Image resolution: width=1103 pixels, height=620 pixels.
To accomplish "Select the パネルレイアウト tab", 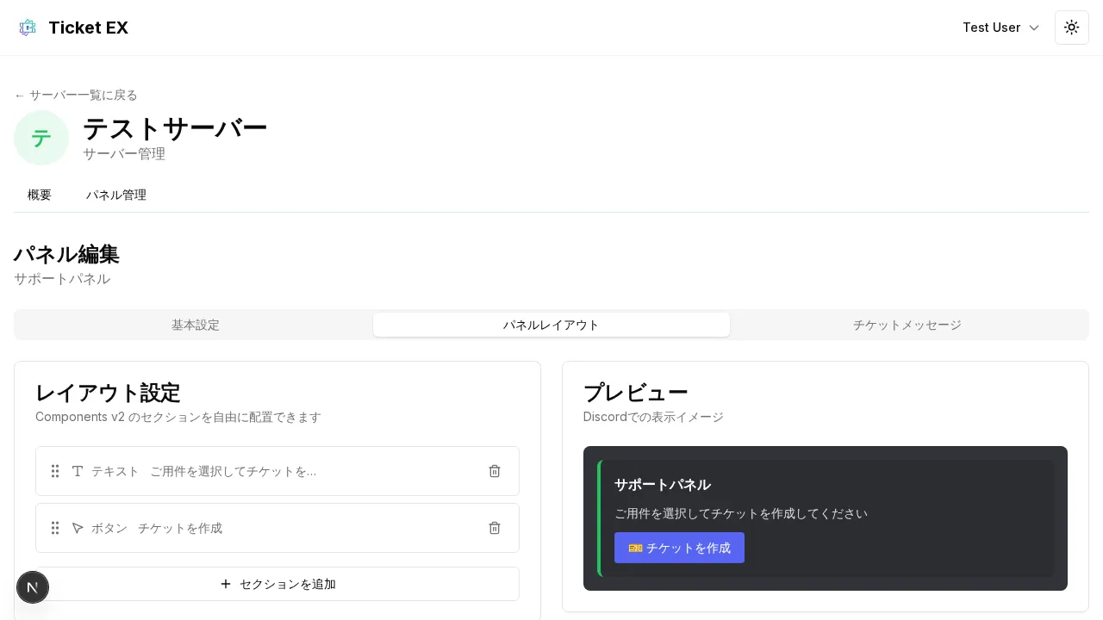I will click(x=551, y=325).
